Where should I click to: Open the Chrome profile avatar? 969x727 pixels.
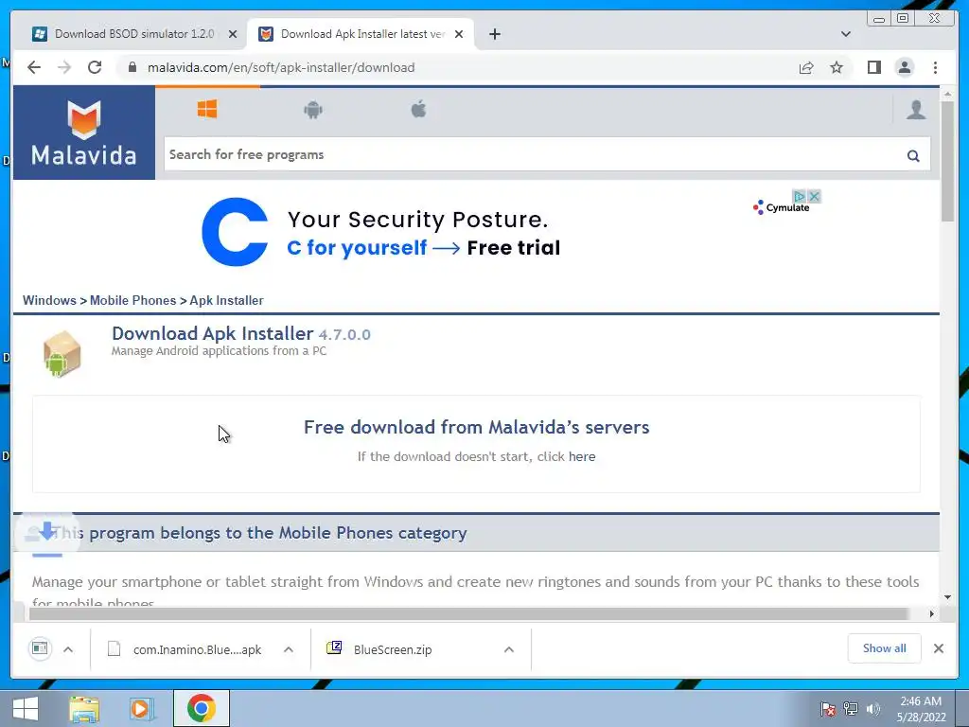click(x=904, y=67)
